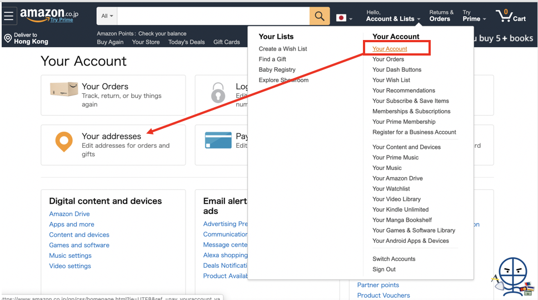The width and height of the screenshot is (538, 300).
Task: Open the Content and devices link
Action: (x=79, y=235)
